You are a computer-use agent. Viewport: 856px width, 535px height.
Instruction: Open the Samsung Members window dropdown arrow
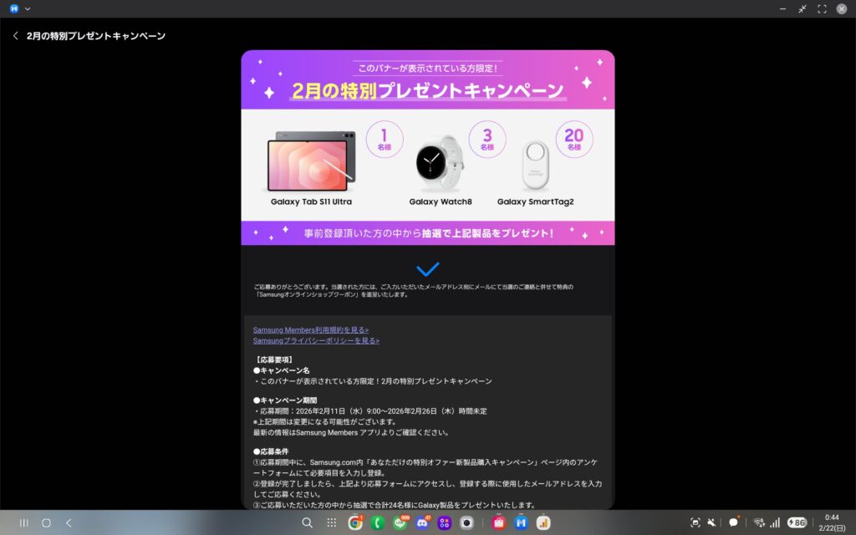click(28, 8)
